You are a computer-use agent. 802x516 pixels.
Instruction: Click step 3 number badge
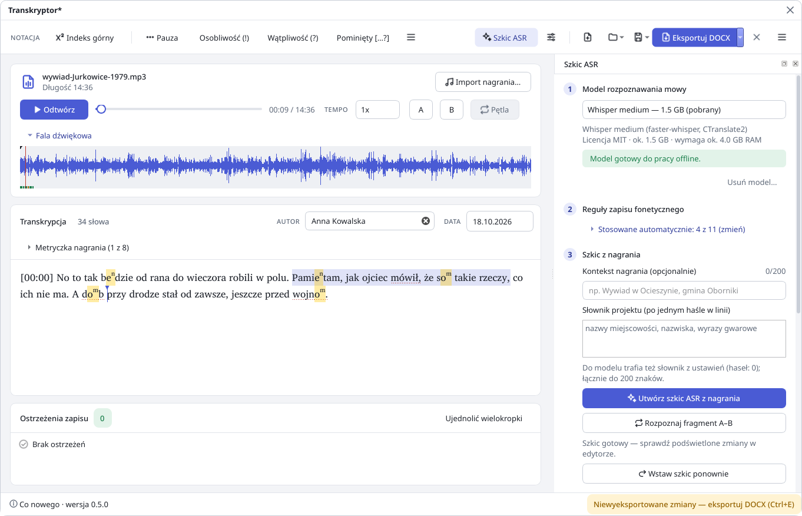coord(569,255)
